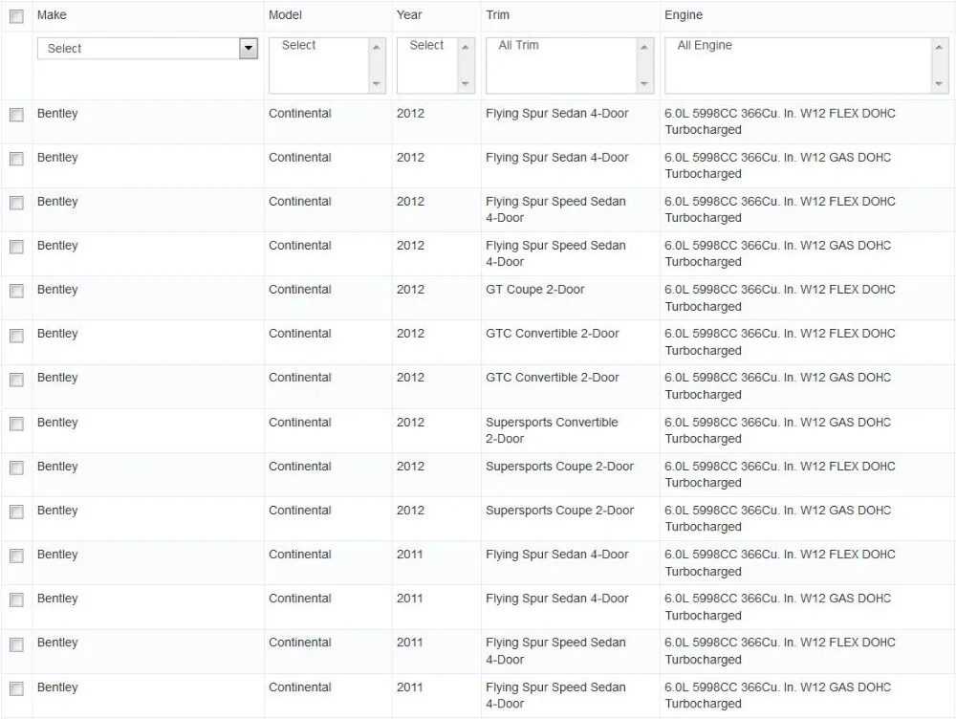Screen dimensions: 956x719
Task: Click the Model column header
Action: [x=285, y=15]
